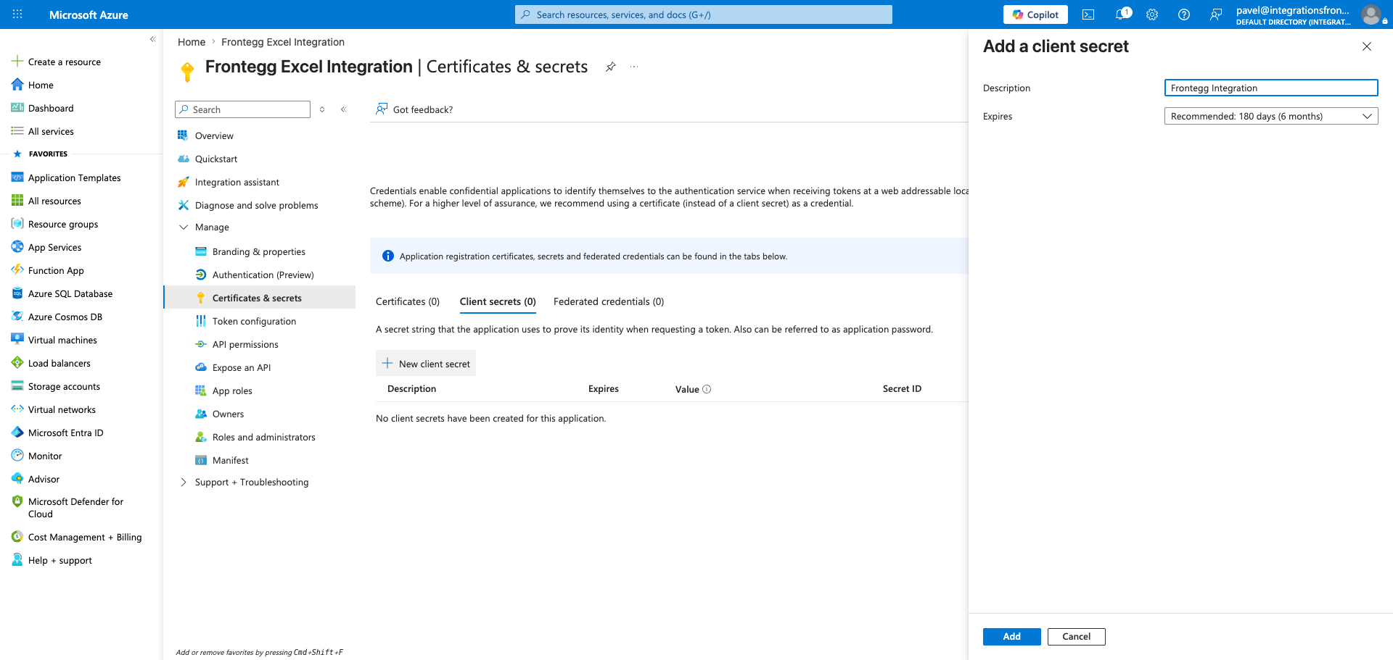Open Help + support
The height and width of the screenshot is (660, 1393).
pyautogui.click(x=59, y=560)
